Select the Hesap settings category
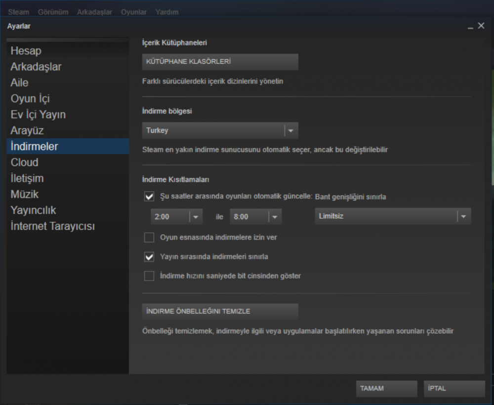Screen dimensions: 494x405 (x=68, y=51)
